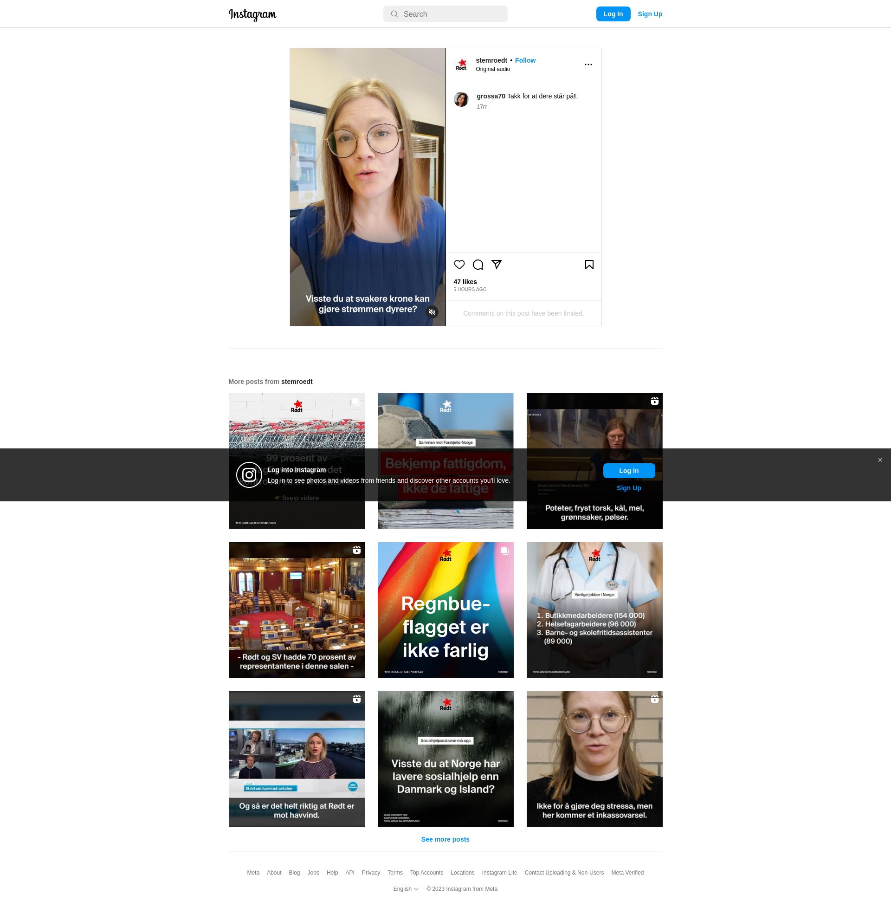This screenshot has height=921, width=891.
Task: Open Contact Uploading & Non-Users link
Action: tap(564, 873)
